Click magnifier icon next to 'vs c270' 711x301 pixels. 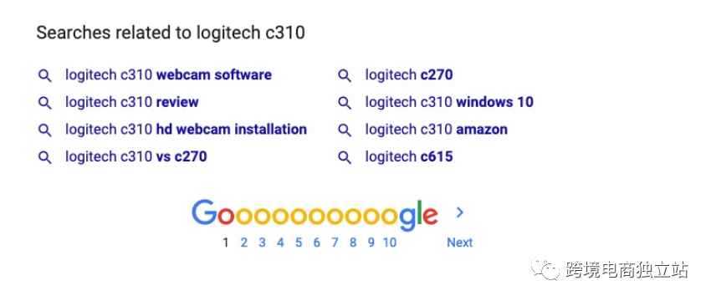[x=45, y=157]
